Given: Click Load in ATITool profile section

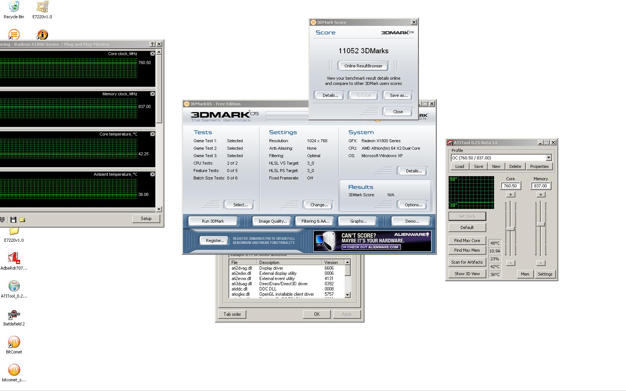Looking at the screenshot, I should pyautogui.click(x=460, y=166).
